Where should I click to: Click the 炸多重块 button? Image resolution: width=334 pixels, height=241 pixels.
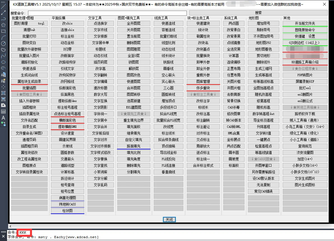click(x=203, y=88)
